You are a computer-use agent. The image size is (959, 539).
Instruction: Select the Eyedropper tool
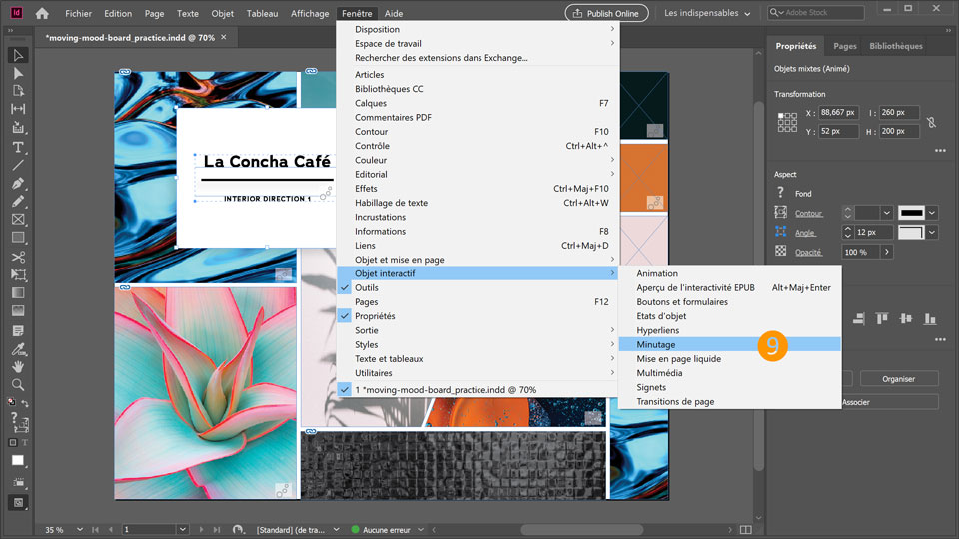click(18, 349)
